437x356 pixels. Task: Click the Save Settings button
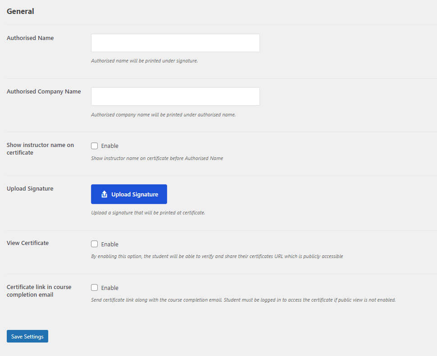point(27,336)
